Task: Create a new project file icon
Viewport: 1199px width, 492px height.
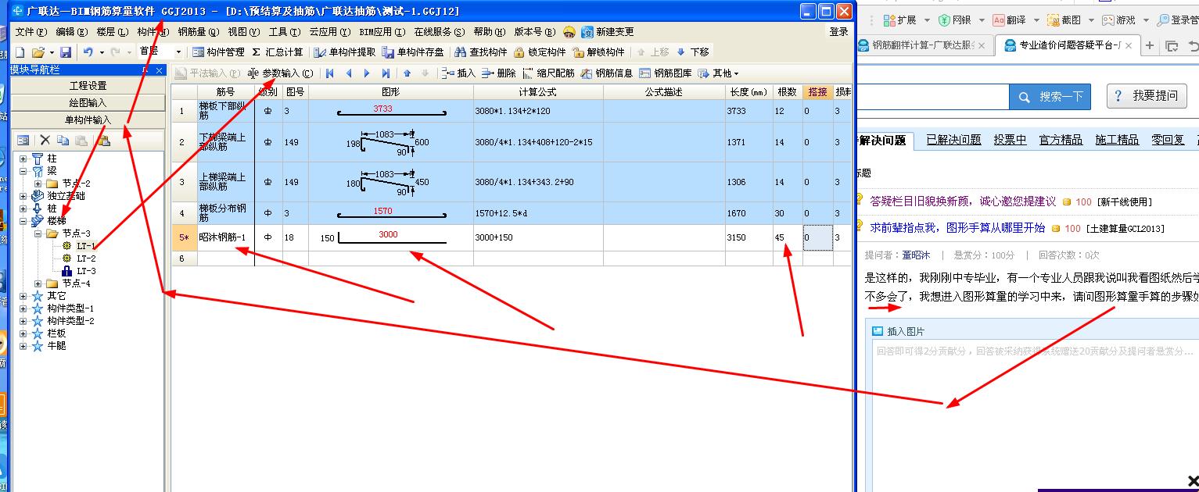Action: [x=20, y=52]
